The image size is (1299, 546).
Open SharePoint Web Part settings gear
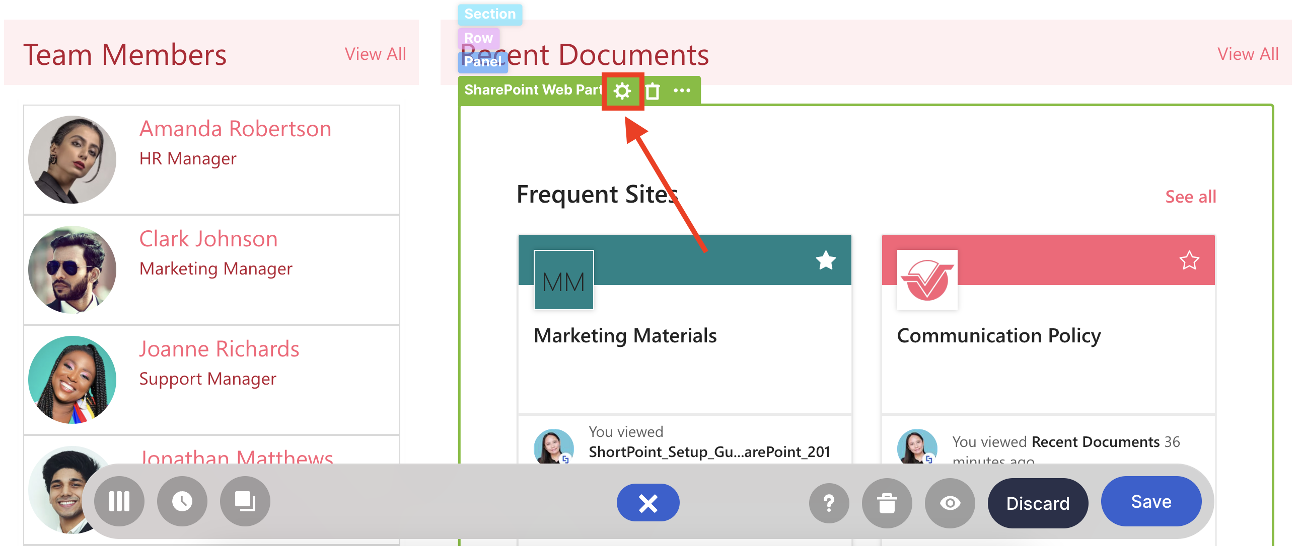point(622,91)
